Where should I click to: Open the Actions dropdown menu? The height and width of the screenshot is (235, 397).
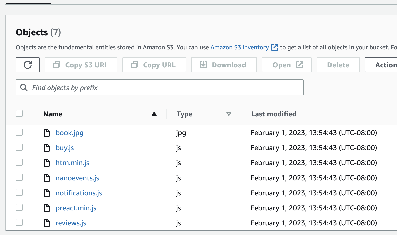[384, 65]
